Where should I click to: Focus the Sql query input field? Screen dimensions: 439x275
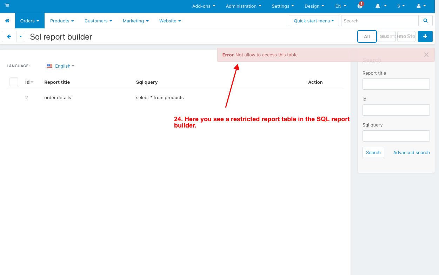click(x=396, y=136)
